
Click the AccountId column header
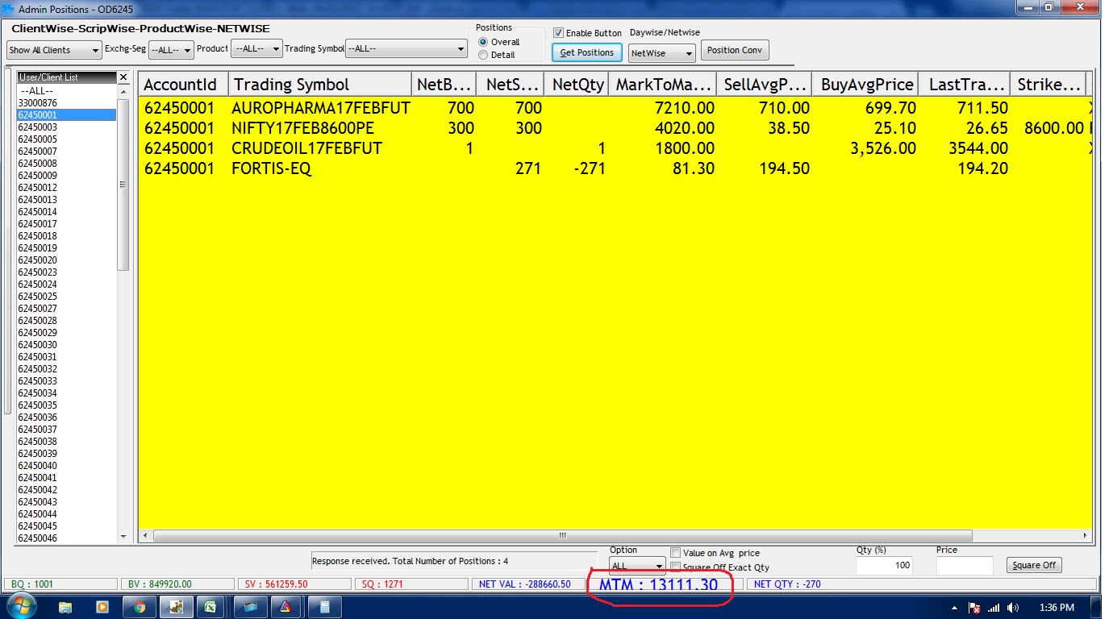point(183,85)
